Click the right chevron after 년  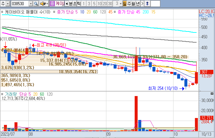pyautogui.click(x=142, y=4)
